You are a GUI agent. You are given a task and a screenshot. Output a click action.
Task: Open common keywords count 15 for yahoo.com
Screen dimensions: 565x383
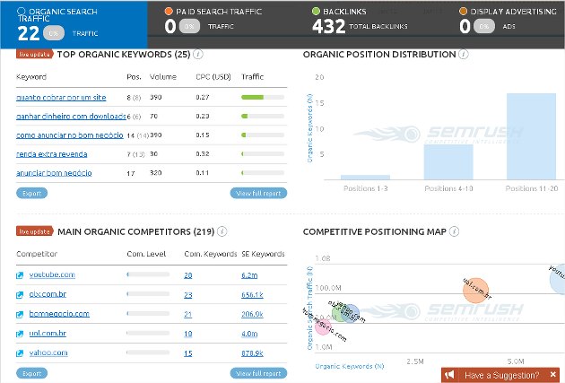(188, 353)
